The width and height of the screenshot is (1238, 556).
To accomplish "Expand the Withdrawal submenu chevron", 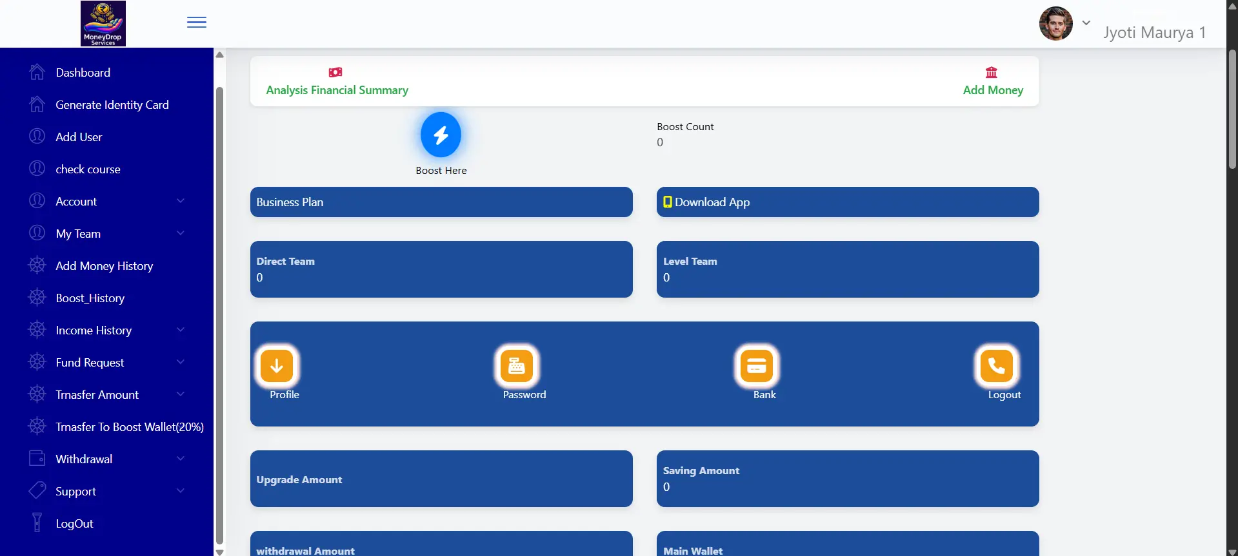I will click(x=181, y=459).
